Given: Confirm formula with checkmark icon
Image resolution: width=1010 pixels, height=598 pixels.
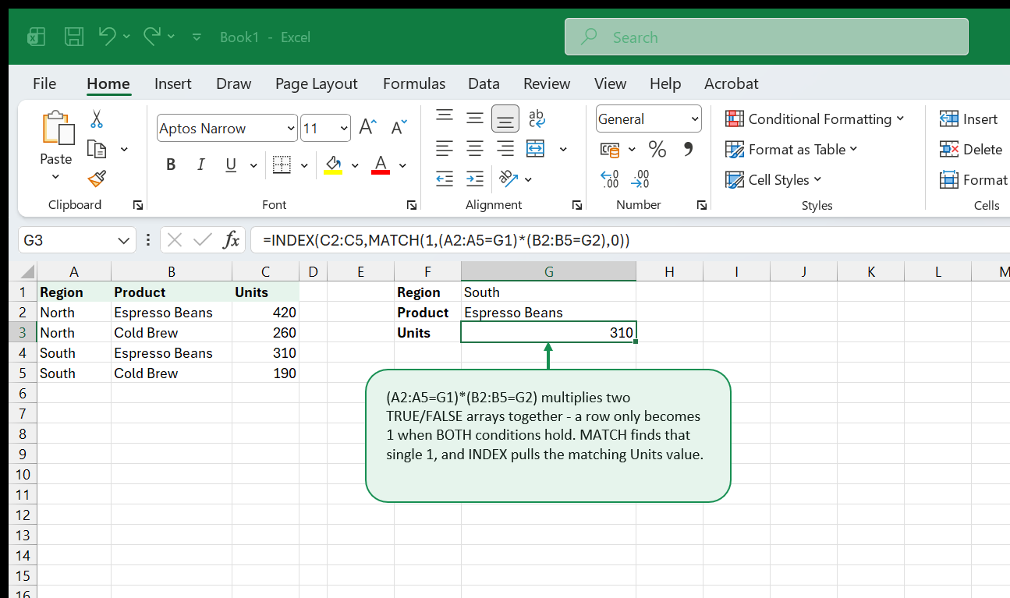Looking at the screenshot, I should (x=203, y=240).
